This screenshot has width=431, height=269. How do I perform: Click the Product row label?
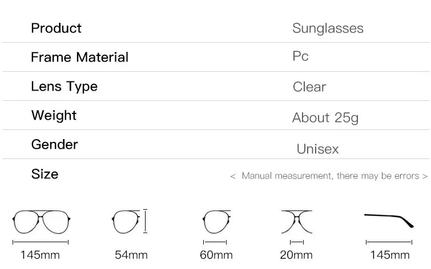pos(56,28)
